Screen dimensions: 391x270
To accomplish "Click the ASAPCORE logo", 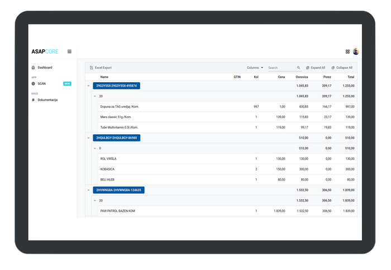I will pos(45,51).
